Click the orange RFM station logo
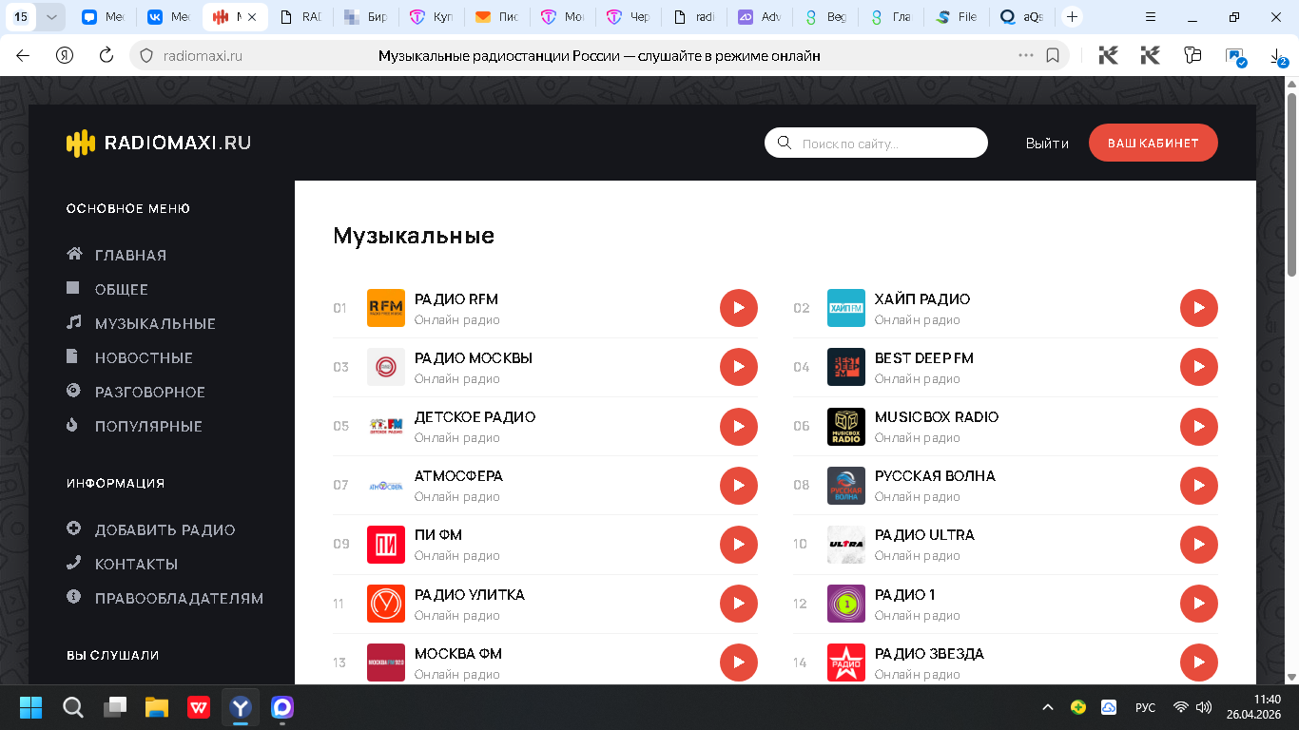Viewport: 1299px width, 730px height. [x=386, y=308]
